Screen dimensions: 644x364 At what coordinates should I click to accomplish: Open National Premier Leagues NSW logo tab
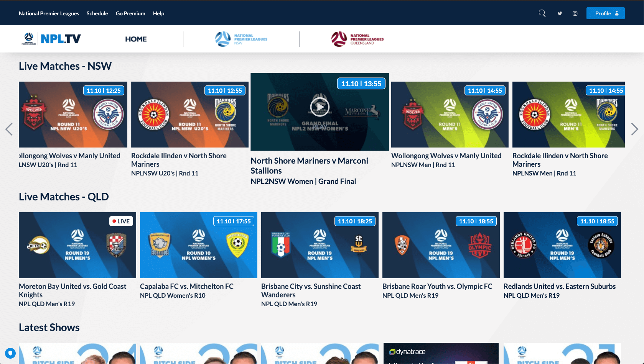[241, 39]
